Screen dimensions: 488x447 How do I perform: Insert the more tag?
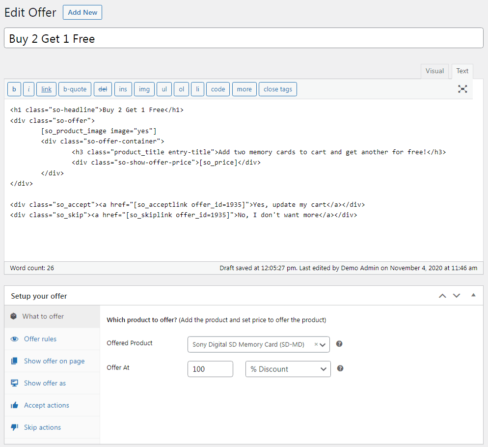point(244,89)
